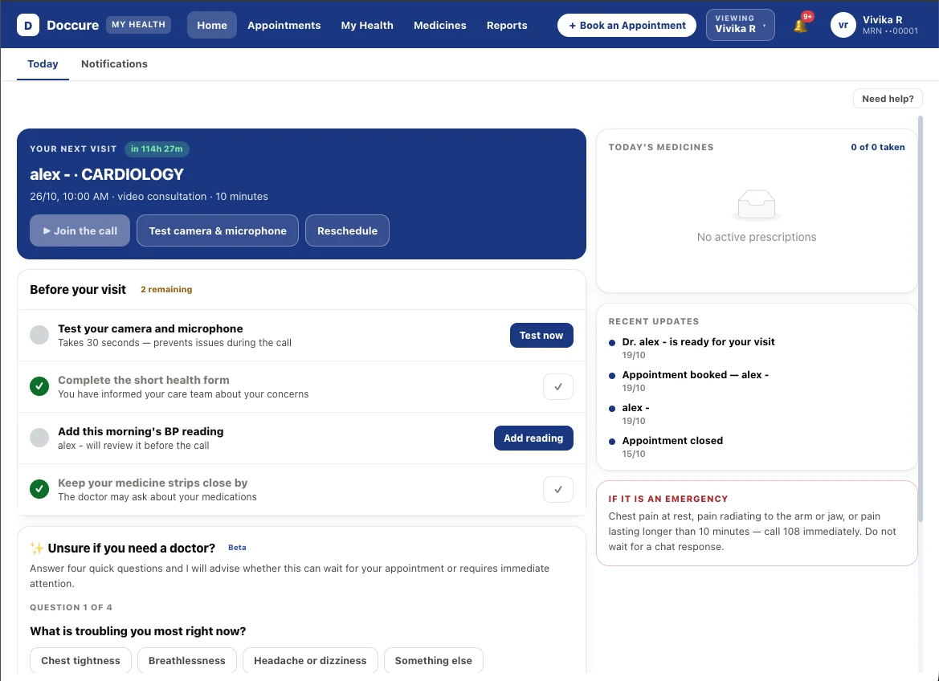Go to Appointments in the top nav

(284, 25)
